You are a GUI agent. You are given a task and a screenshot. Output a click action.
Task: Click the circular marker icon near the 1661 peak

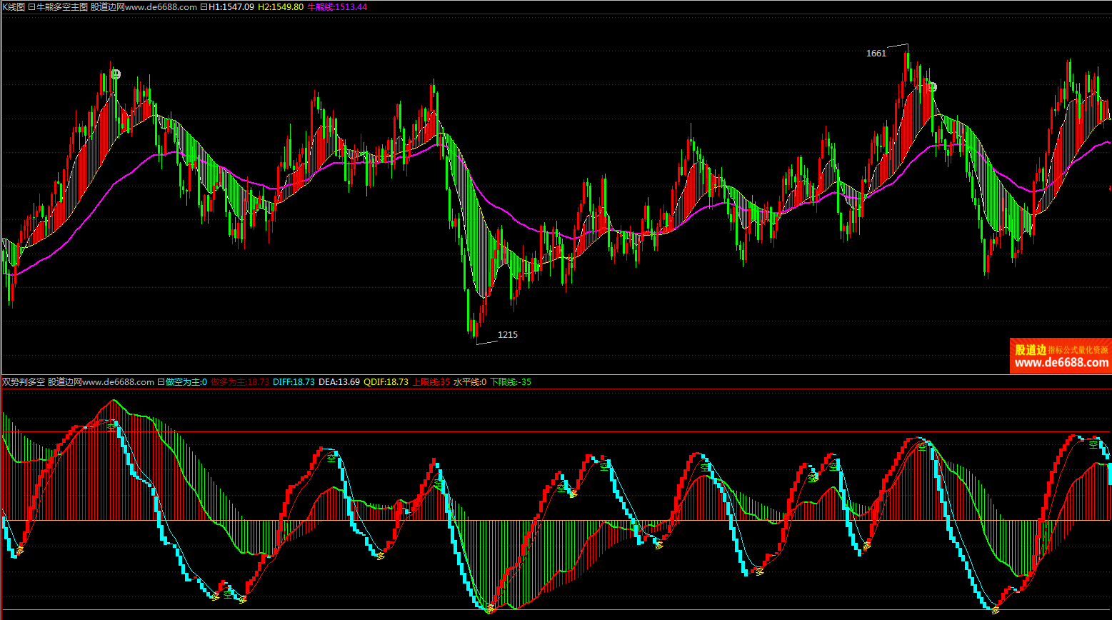coord(931,87)
